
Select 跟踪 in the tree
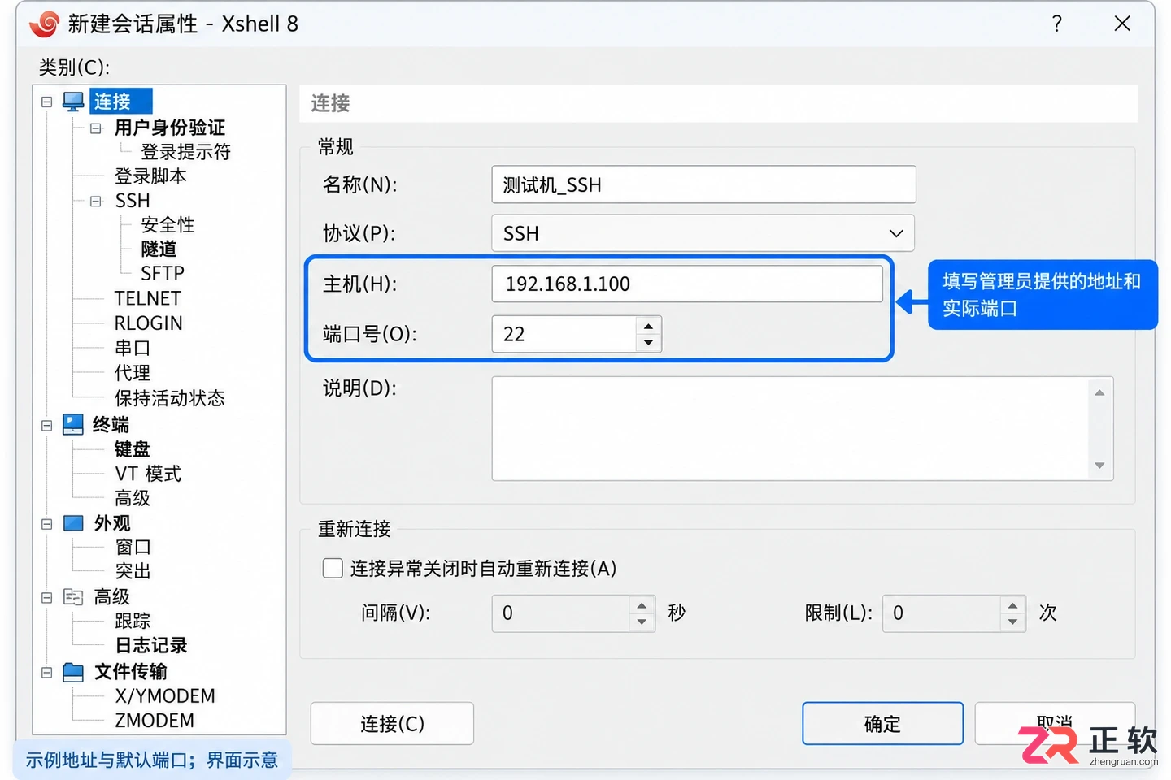133,621
